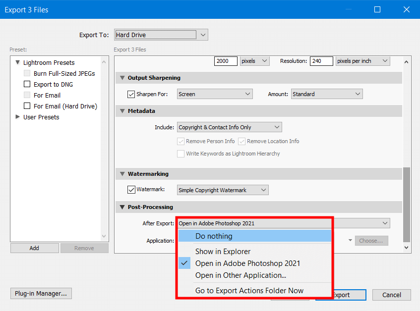The image size is (420, 311).
Task: Check the For Email (Hard Drive) preset
Action: 27,106
